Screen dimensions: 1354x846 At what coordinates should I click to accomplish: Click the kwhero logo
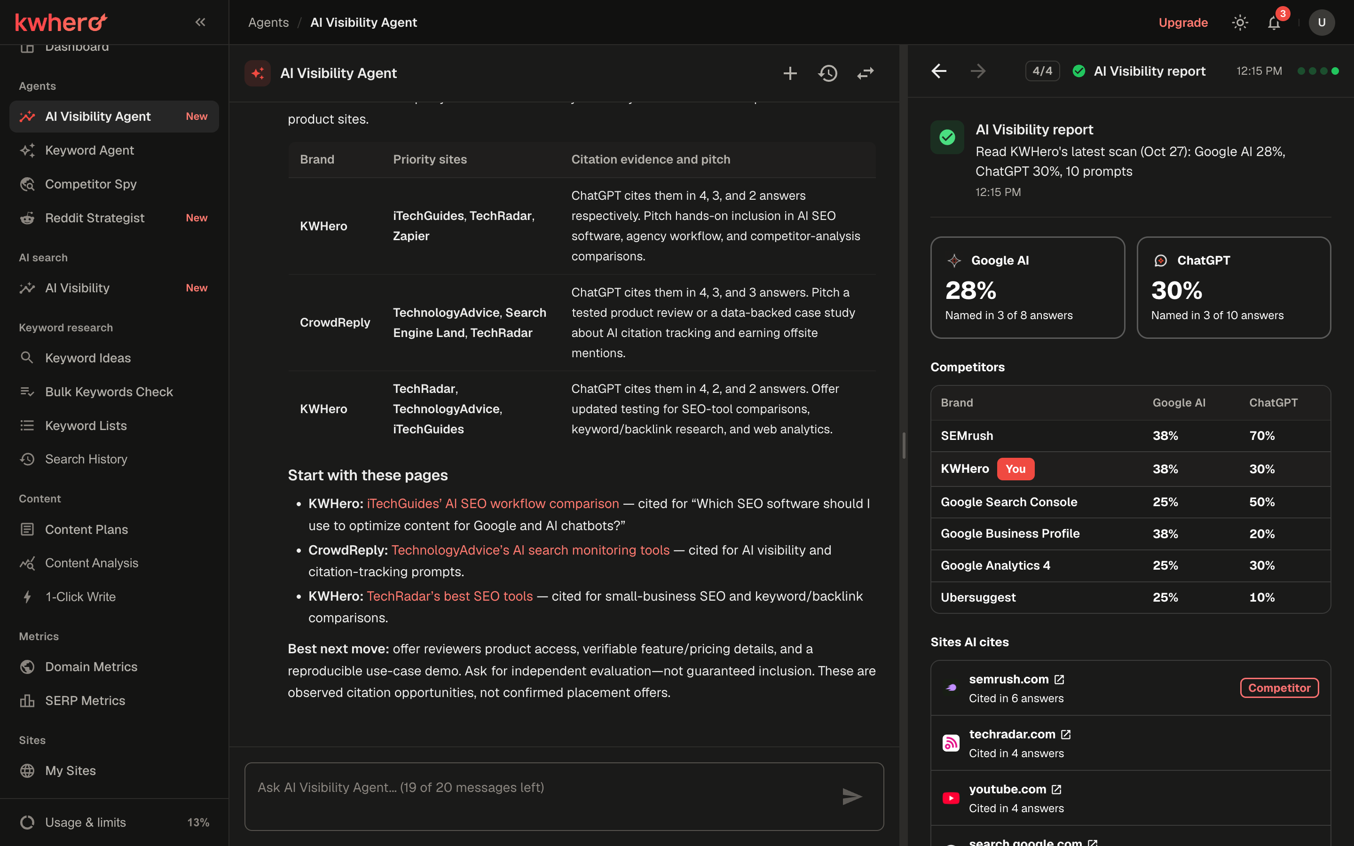point(61,23)
